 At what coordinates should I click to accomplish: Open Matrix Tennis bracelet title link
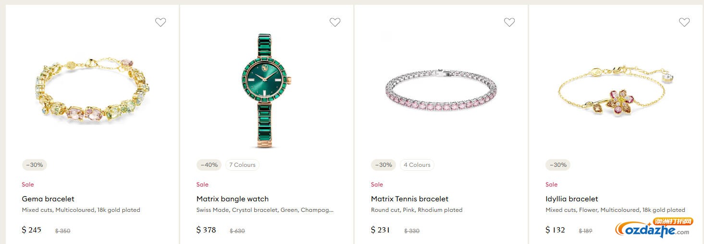coord(409,199)
